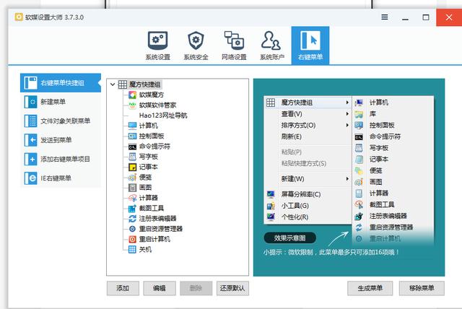462x309 pixels.
Task: Select the 右键菜单 tab
Action: pos(310,45)
